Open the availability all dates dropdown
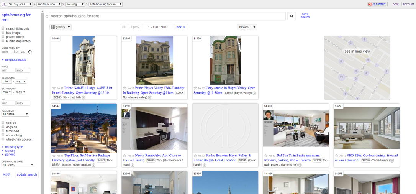 tap(15, 114)
